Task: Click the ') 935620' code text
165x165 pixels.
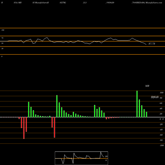Action: pos(110,3)
